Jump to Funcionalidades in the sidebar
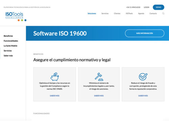 (11, 41)
